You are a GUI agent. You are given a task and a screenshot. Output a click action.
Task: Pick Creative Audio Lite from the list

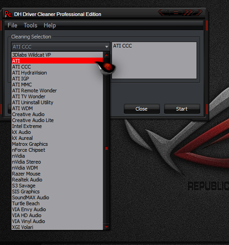click(x=57, y=120)
